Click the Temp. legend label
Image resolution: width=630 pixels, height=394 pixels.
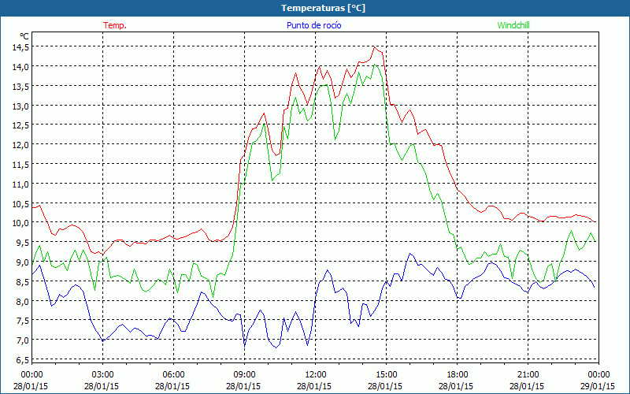pyautogui.click(x=115, y=25)
